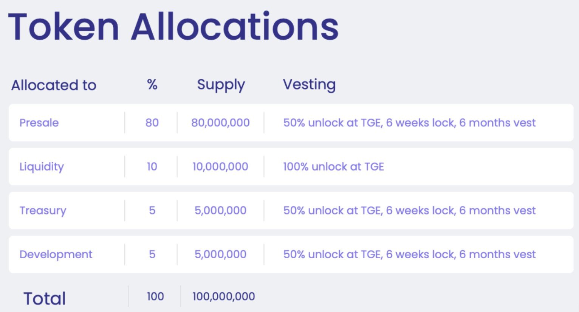The image size is (579, 312).
Task: Click the Development row label
Action: click(56, 254)
